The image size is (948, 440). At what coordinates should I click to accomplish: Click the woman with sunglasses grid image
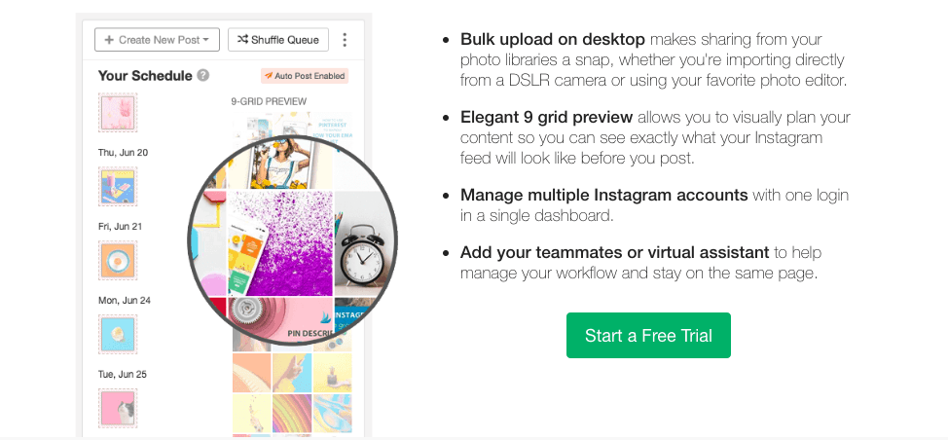[280, 164]
